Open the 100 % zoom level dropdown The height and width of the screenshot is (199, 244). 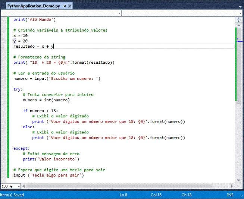[19, 186]
